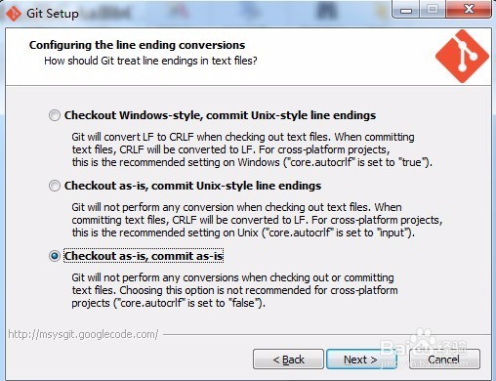Click the core.autocrlf input description paragraph

[257, 220]
